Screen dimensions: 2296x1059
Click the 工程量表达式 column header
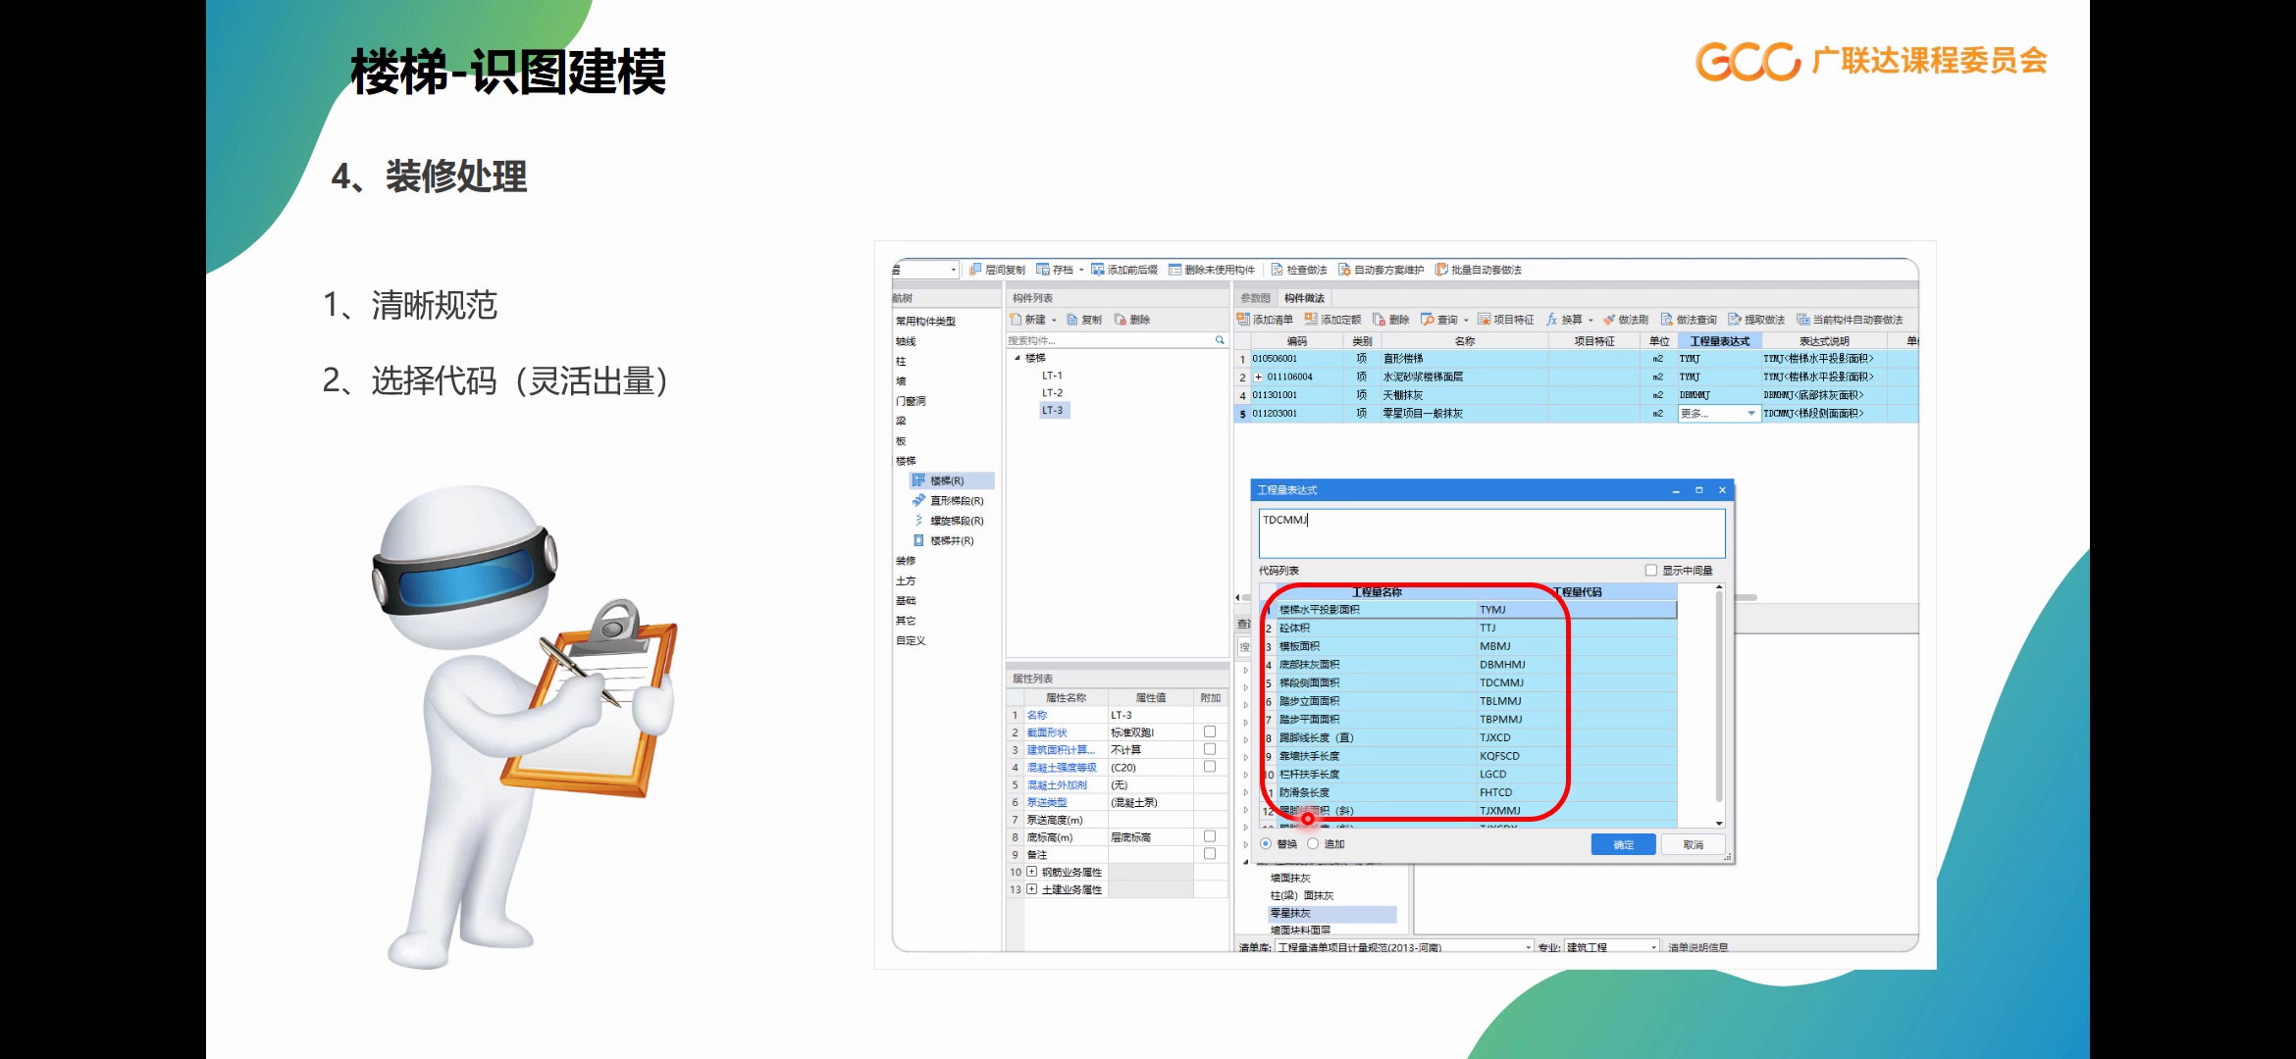[x=1720, y=341]
